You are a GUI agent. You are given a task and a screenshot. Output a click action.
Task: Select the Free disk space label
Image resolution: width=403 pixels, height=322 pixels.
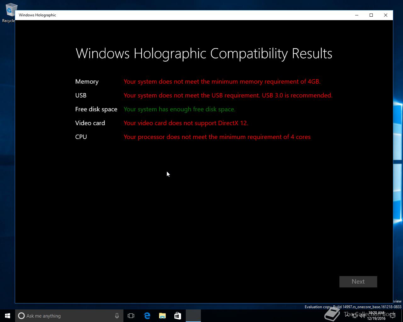96,109
